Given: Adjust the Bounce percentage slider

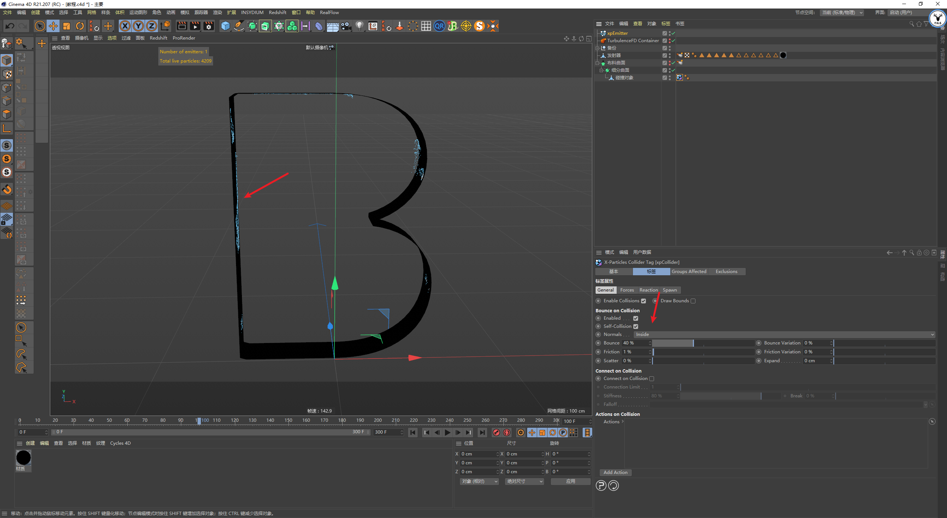Looking at the screenshot, I should tap(693, 343).
